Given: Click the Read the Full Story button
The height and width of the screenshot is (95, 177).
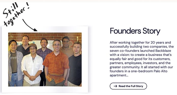Looking at the screenshot, I should pyautogui.click(x=128, y=86).
